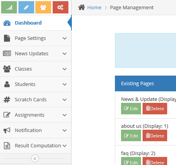The height and width of the screenshot is (165, 176).
Task: Click the 'about us (Display: 1)' text
Action: click(x=144, y=126)
